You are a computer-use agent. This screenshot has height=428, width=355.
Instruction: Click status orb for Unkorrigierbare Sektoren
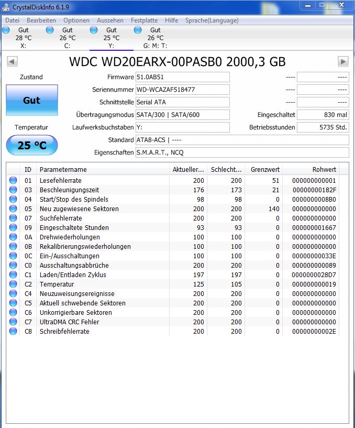[13, 312]
